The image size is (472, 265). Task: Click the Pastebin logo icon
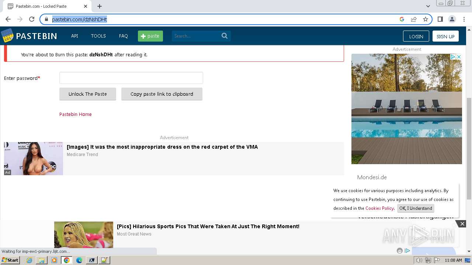pos(7,36)
